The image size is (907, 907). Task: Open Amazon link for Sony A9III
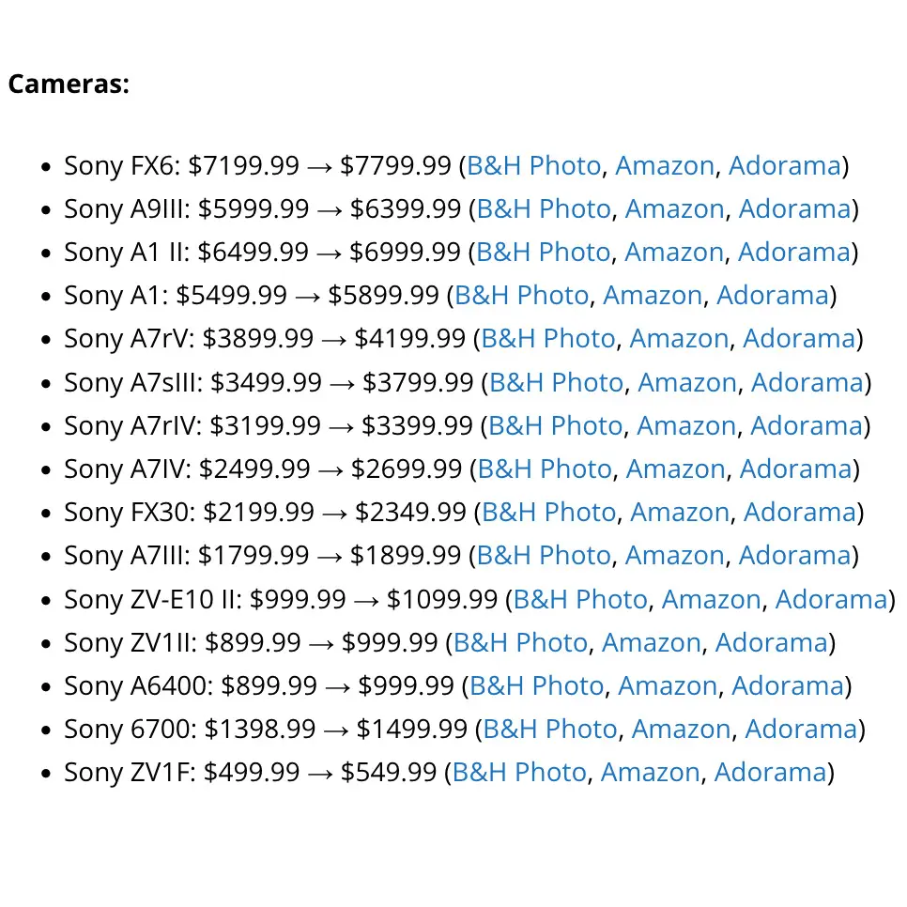pos(675,208)
